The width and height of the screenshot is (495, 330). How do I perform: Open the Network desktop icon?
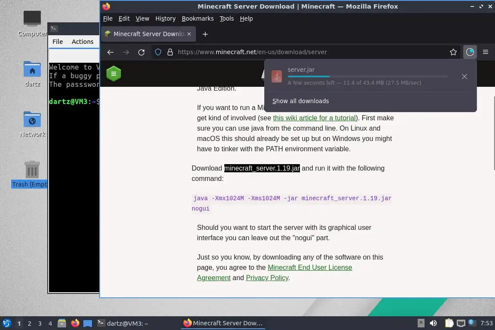(x=32, y=124)
